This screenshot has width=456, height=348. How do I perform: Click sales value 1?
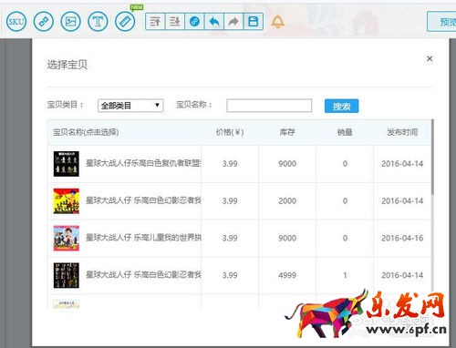[x=345, y=275]
